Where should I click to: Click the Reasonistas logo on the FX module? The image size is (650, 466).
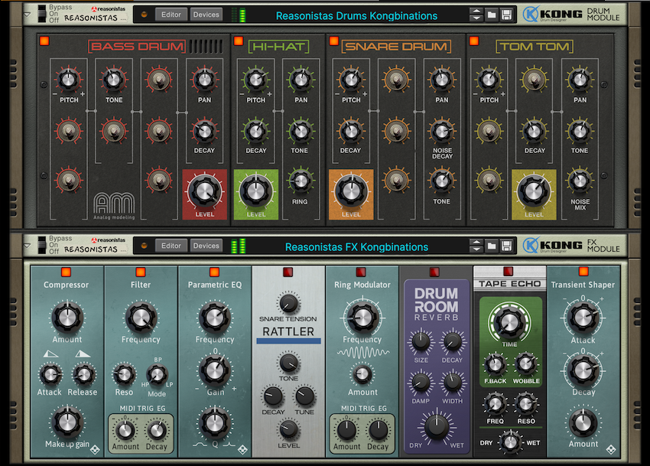tap(109, 240)
